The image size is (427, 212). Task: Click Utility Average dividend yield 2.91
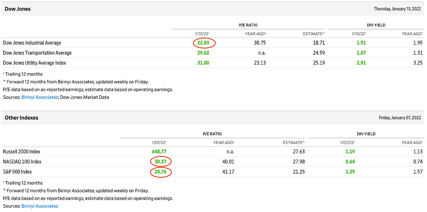click(361, 63)
